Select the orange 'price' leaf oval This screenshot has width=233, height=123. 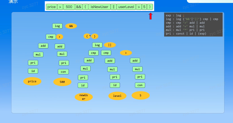(32, 81)
